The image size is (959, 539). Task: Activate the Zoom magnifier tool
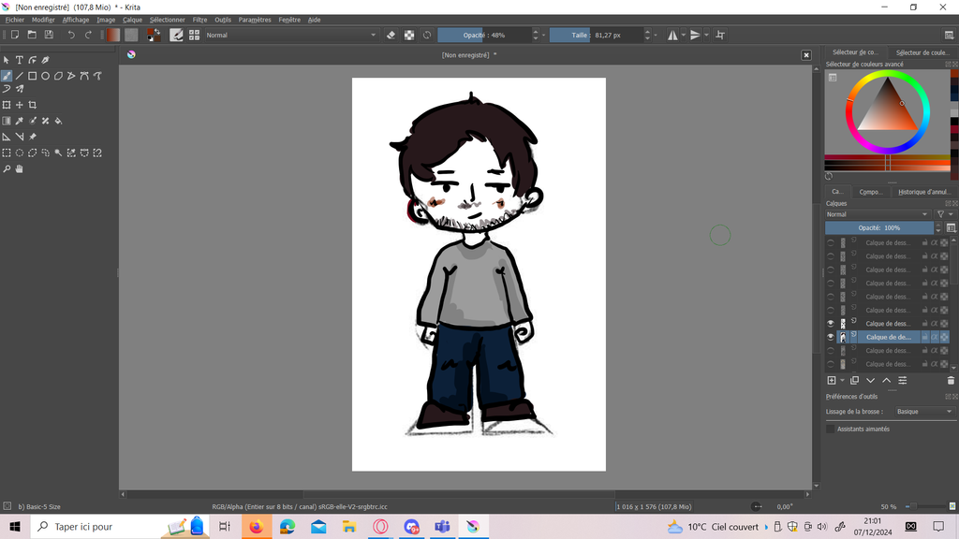(7, 169)
